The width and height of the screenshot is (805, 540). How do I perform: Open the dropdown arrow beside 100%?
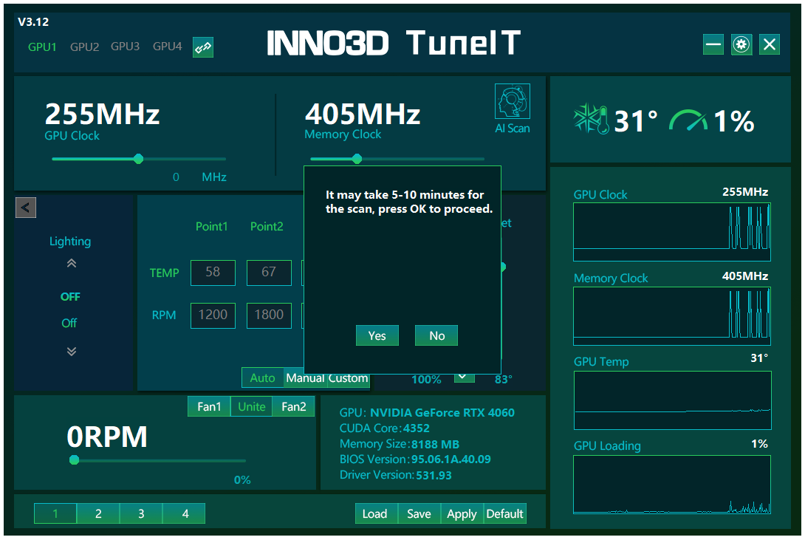point(464,377)
